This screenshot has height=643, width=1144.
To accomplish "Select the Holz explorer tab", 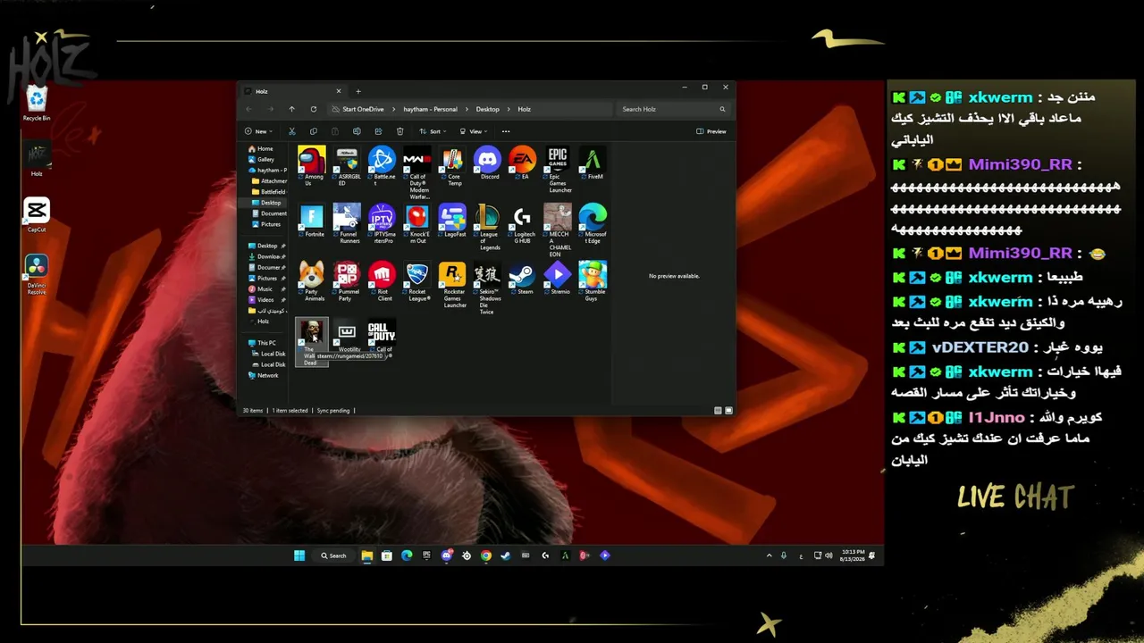I will pyautogui.click(x=293, y=91).
